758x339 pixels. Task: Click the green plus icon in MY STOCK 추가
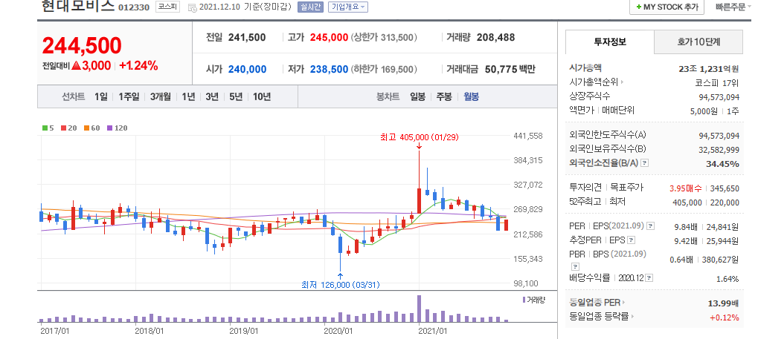click(639, 7)
